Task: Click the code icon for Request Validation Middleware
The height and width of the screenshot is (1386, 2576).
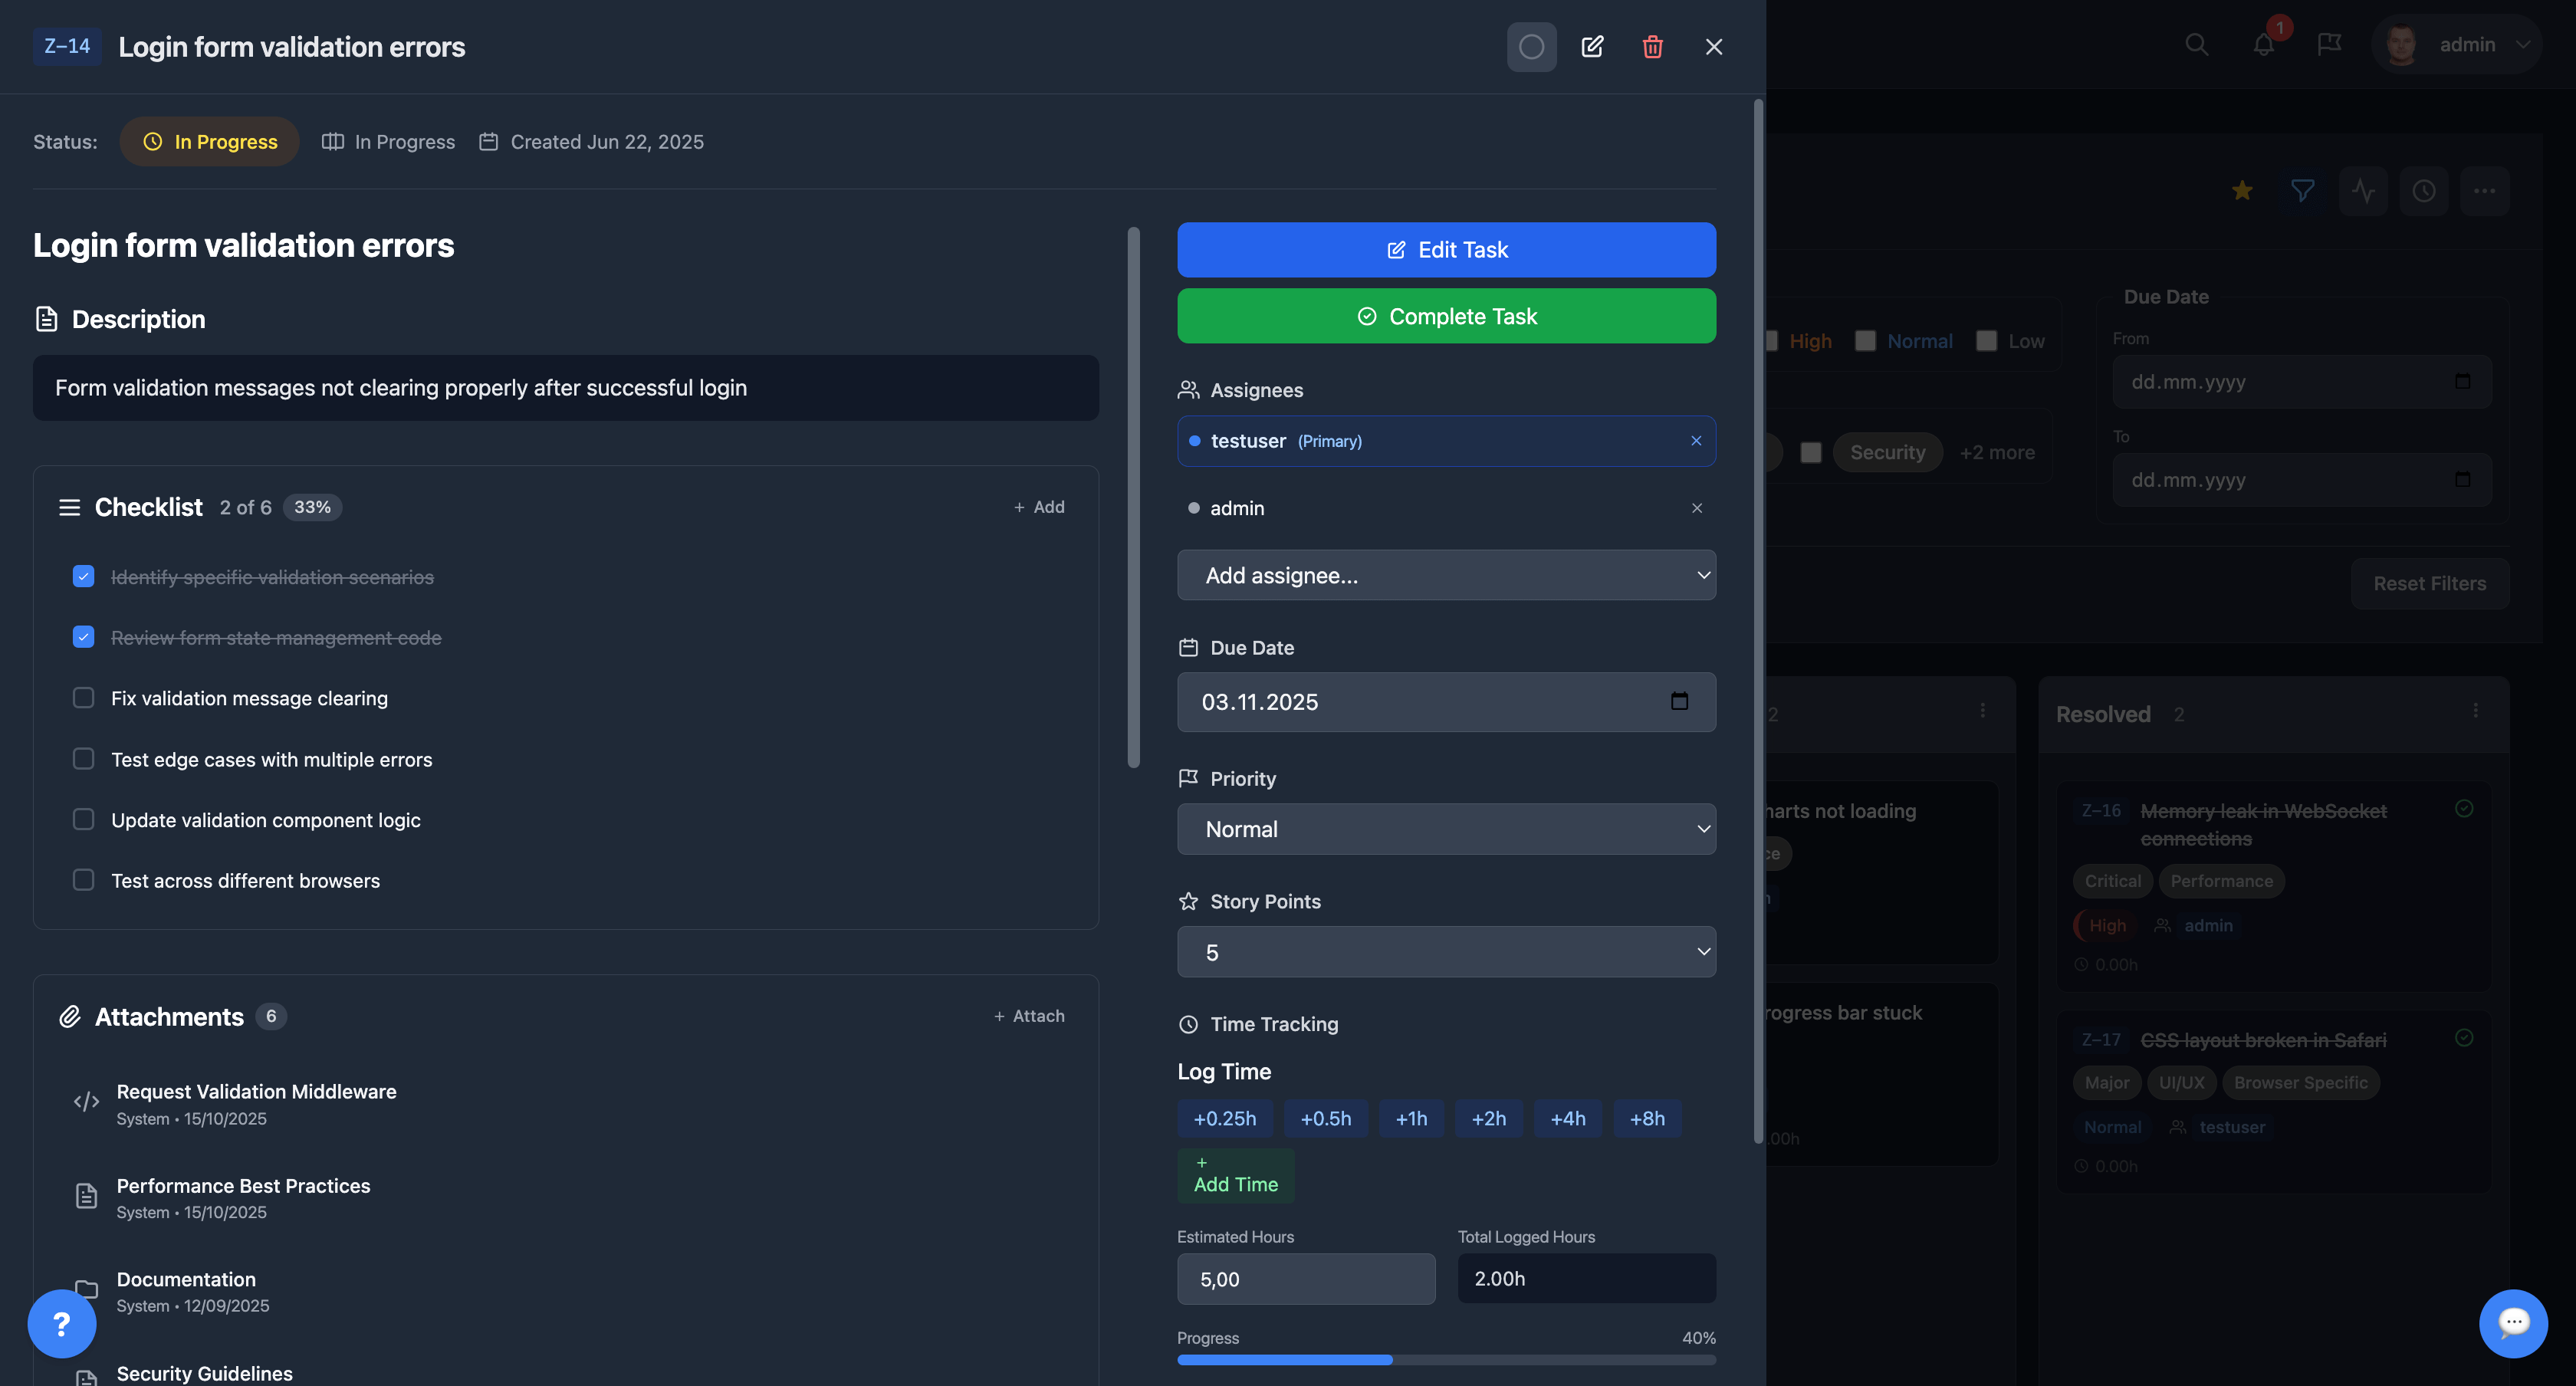Action: (x=87, y=1102)
